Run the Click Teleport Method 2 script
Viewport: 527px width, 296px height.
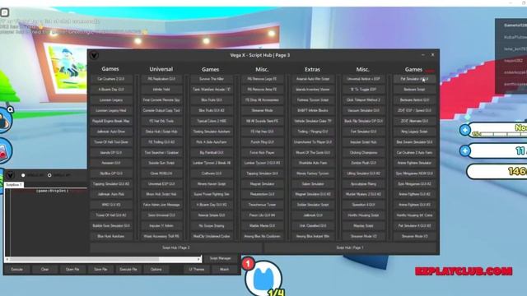363,100
